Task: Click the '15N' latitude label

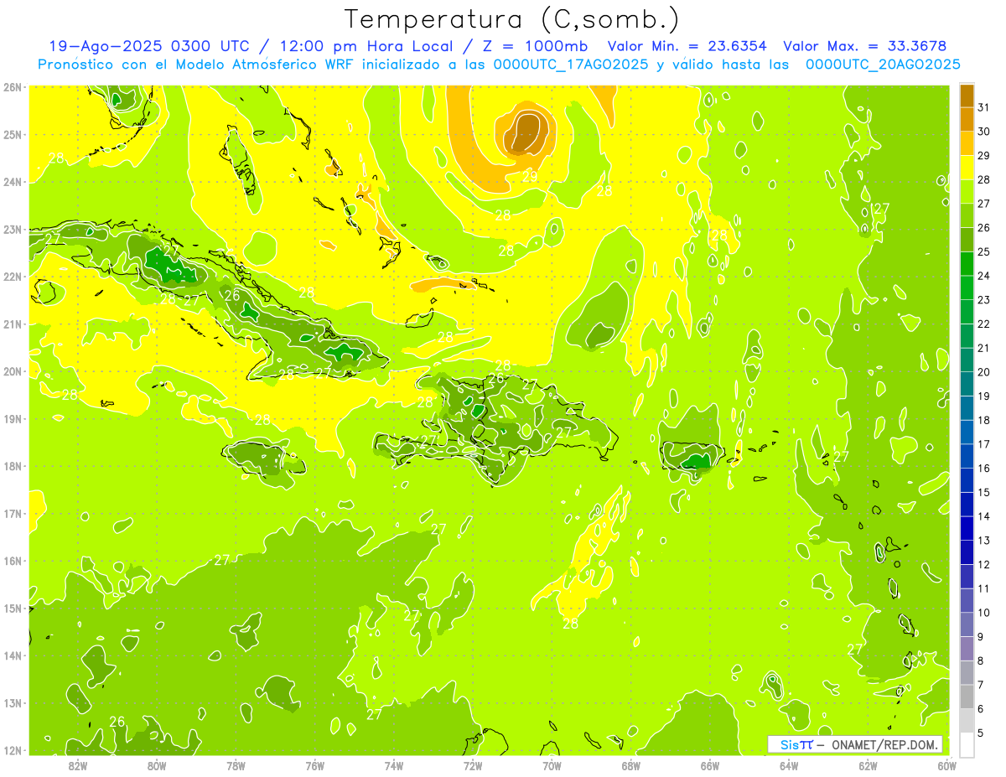Action: pos(13,609)
